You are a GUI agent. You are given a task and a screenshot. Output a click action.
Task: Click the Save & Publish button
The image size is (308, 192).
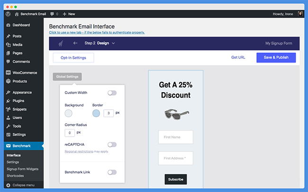(276, 58)
